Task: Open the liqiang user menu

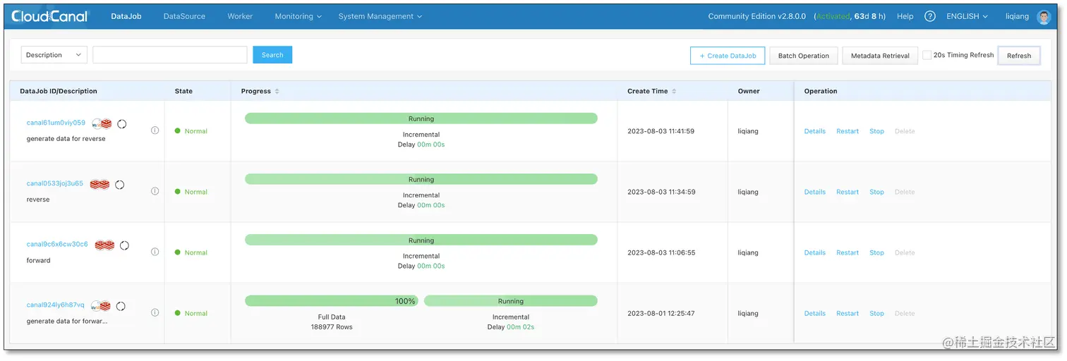Action: [1017, 16]
